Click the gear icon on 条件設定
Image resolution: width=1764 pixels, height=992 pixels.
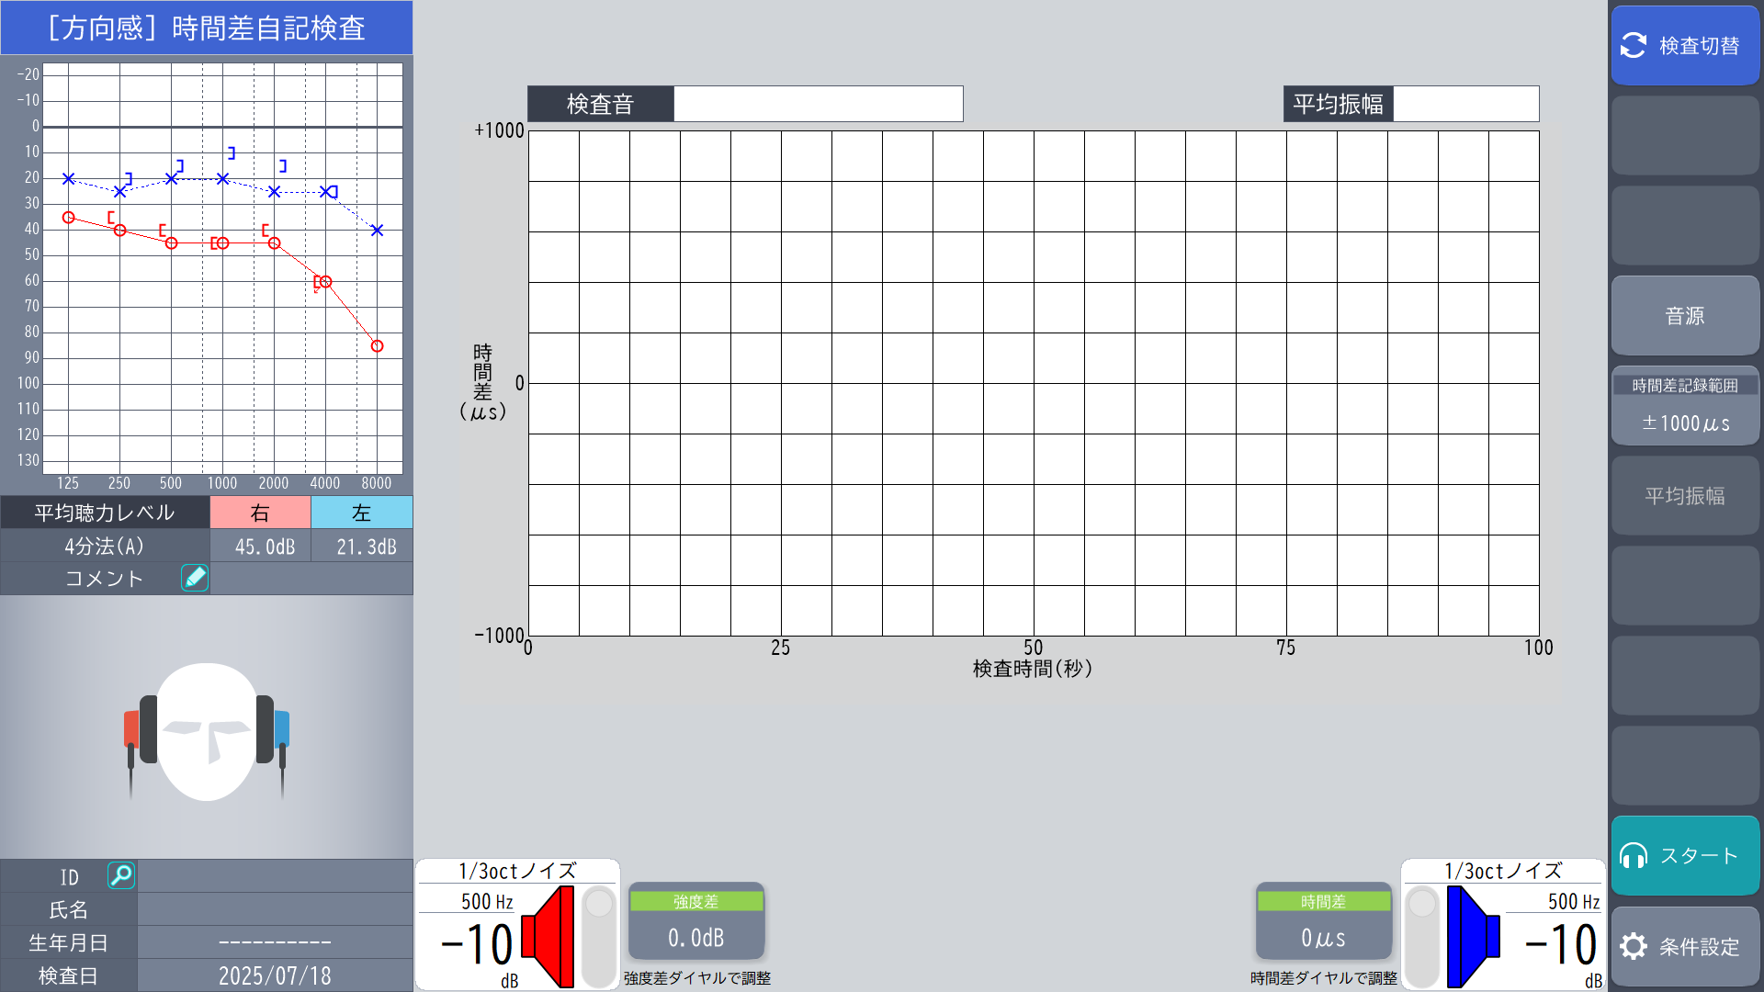click(x=1634, y=946)
